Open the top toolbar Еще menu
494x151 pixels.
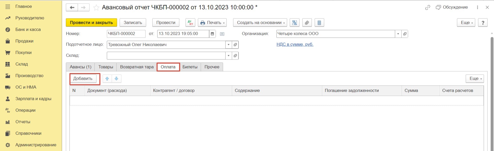pos(466,23)
